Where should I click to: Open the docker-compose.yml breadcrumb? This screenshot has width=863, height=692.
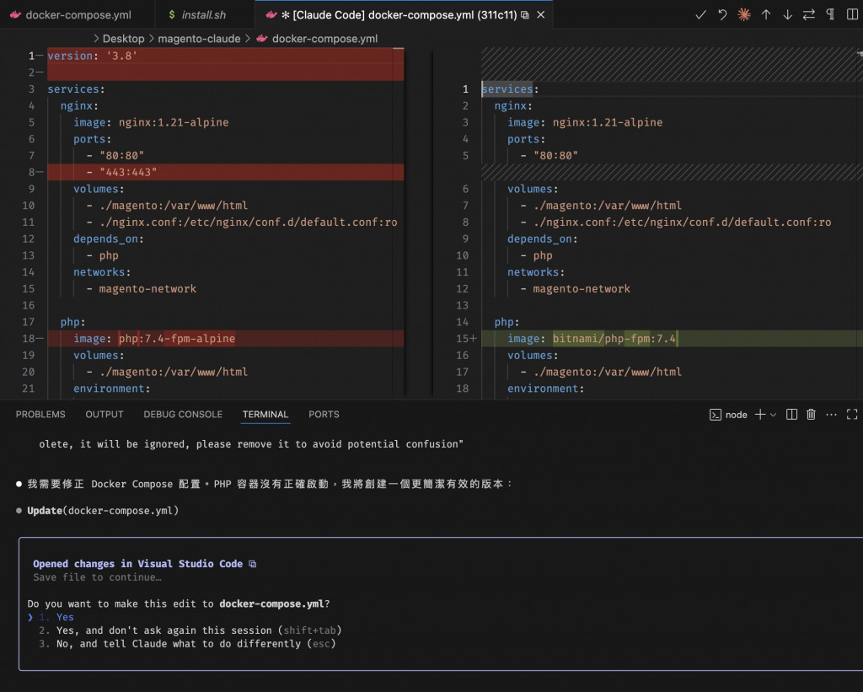coord(324,39)
